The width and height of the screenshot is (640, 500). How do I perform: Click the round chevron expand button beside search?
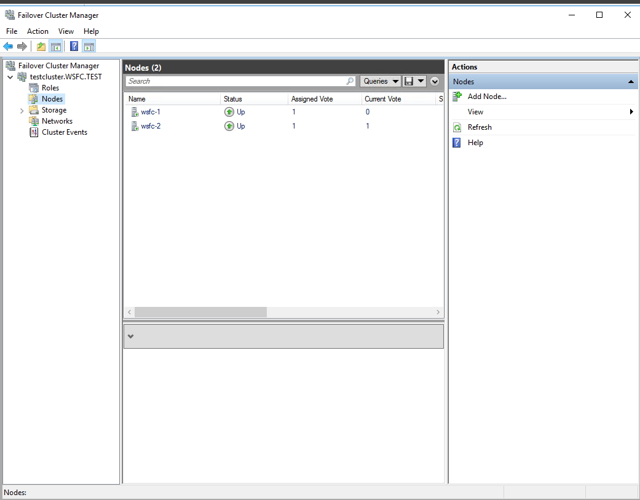coord(435,81)
